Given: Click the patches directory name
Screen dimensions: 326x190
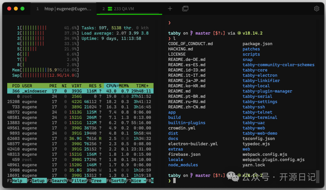Looking at the screenshot, I should (251, 49).
